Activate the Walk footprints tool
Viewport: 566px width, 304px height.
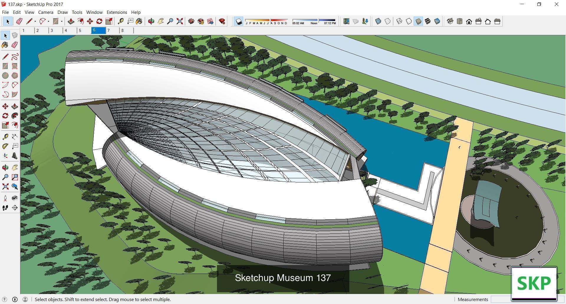point(5,208)
